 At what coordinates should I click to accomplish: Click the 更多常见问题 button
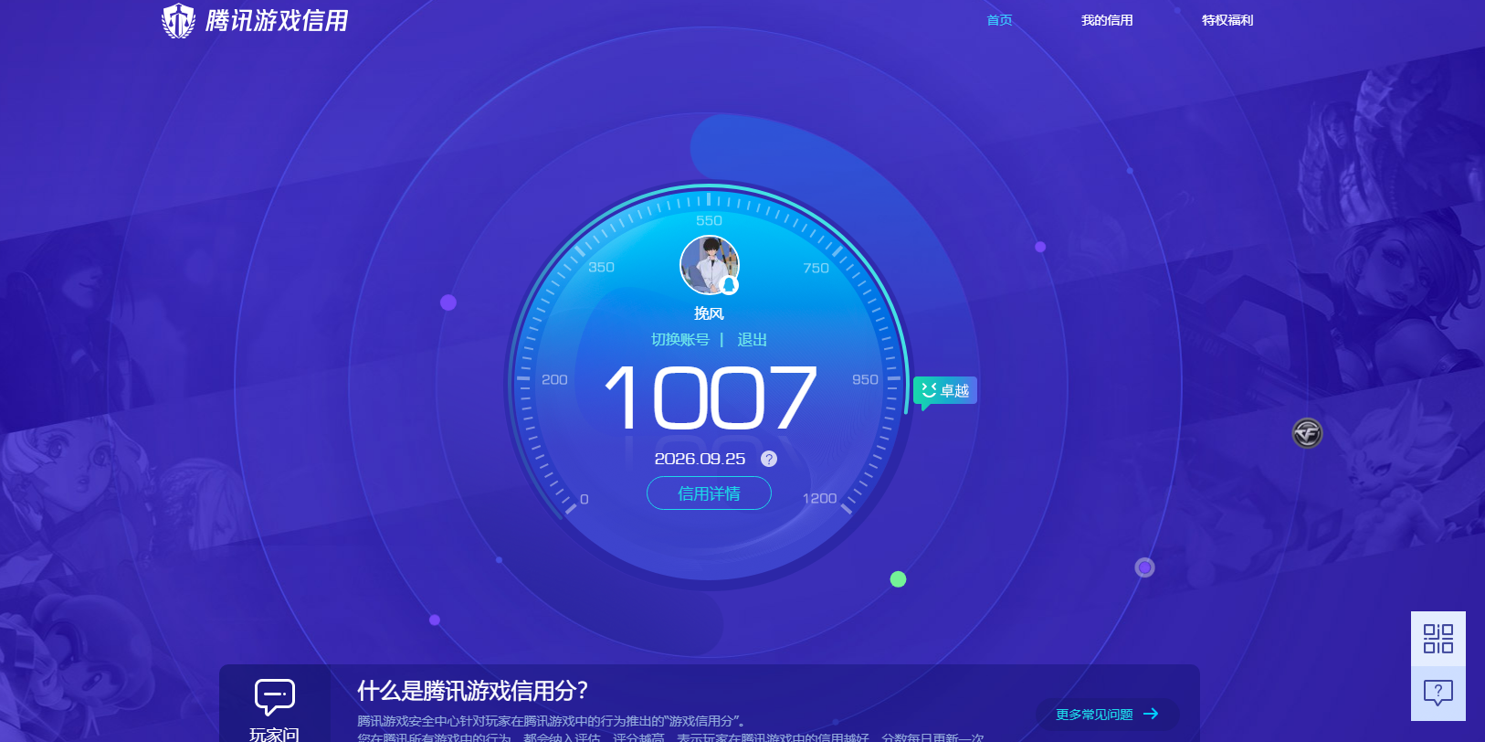[1107, 715]
